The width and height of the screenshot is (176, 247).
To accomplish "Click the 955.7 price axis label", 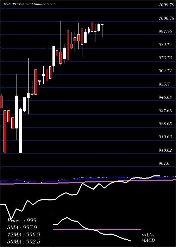I will coord(164,84).
